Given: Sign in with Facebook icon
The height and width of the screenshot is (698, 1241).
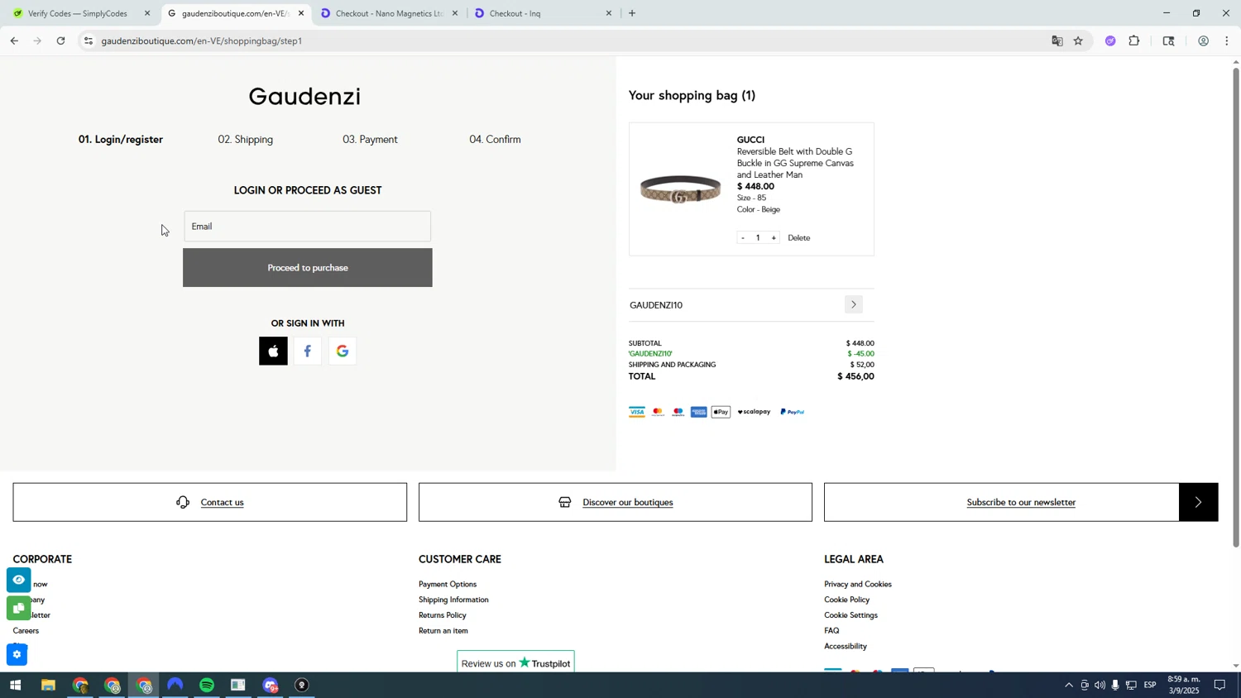Looking at the screenshot, I should coord(308,351).
